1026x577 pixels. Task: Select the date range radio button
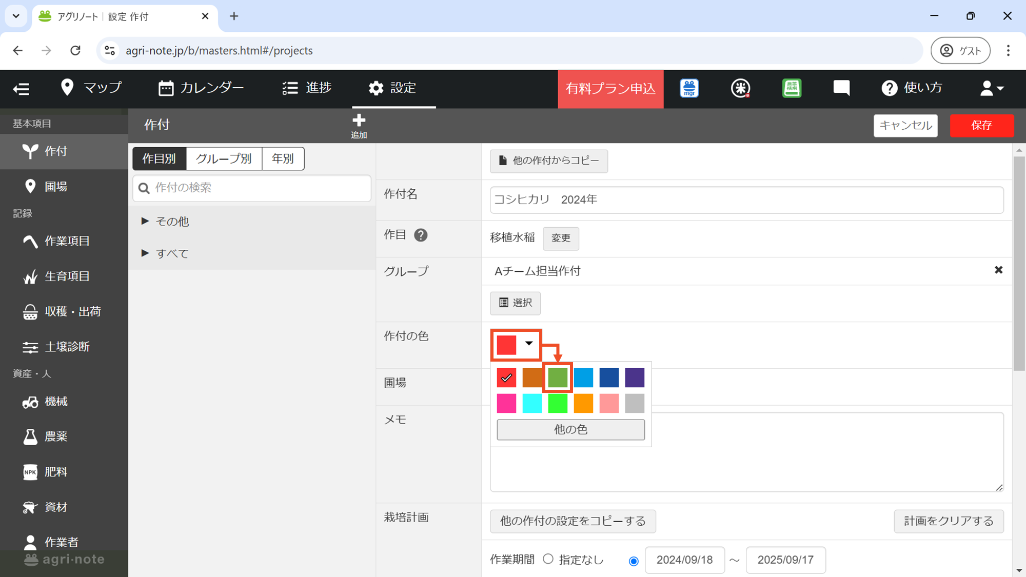[634, 561]
